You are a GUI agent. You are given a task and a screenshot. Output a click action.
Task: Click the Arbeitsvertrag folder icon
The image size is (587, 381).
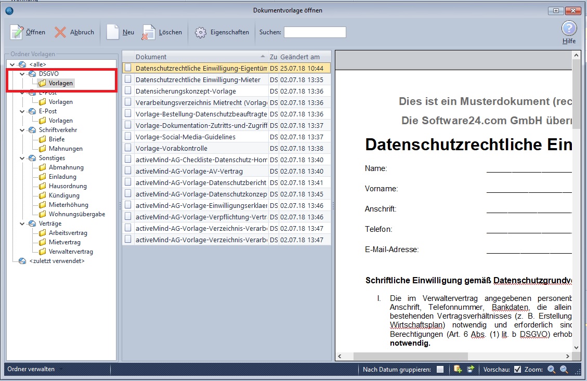coord(43,233)
